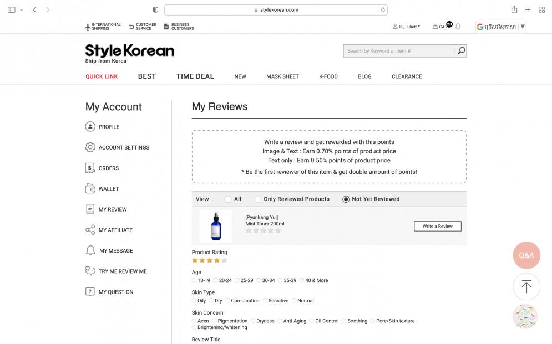Select the All view radio
The height and width of the screenshot is (344, 552).
point(228,199)
